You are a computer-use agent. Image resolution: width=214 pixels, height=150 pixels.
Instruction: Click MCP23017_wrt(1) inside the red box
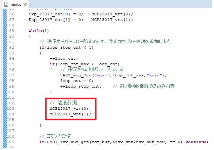[70, 114]
